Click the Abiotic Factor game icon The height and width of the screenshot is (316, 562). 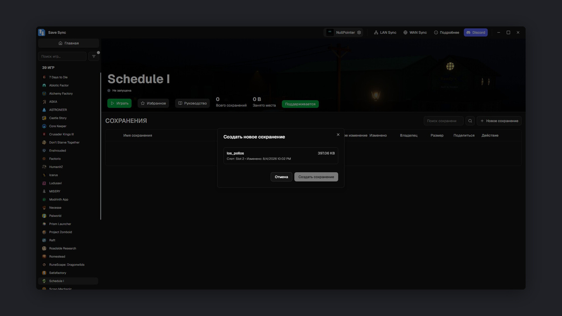pos(44,85)
